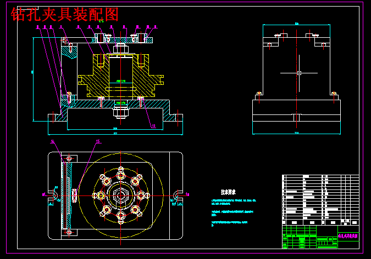The height and width of the screenshot is (259, 371).
Task: Click the third cyan technical requirement paragraph
Action: (229, 223)
